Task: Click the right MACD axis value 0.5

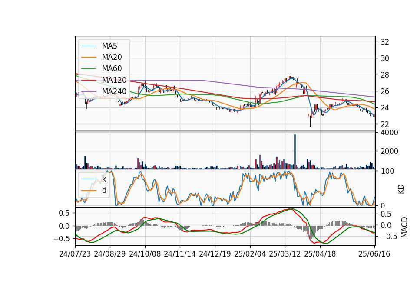Action: 386,214
